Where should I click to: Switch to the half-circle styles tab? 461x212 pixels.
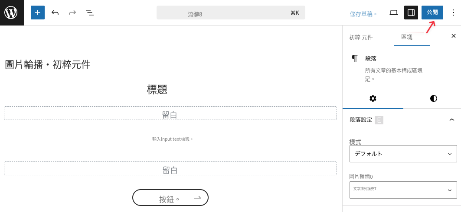[433, 99]
